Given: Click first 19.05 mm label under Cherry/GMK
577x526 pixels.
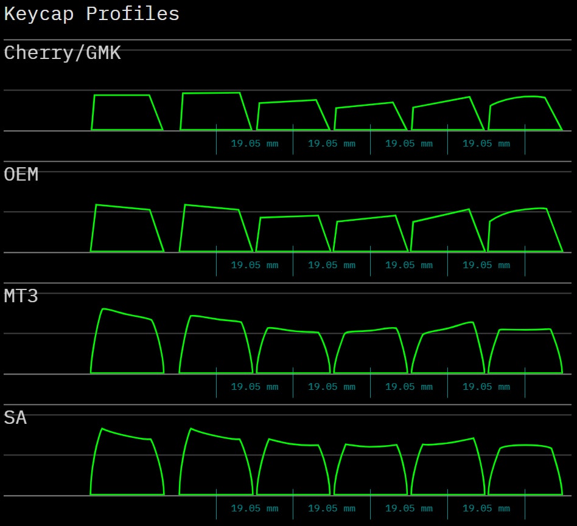Looking at the screenshot, I should 254,144.
